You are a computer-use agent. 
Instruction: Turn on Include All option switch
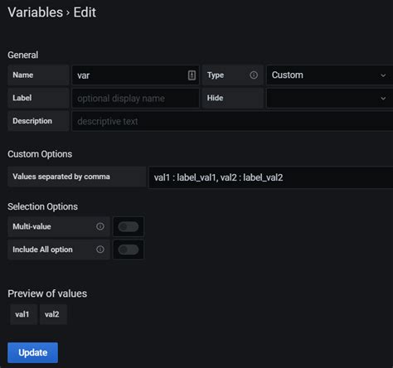(x=129, y=249)
